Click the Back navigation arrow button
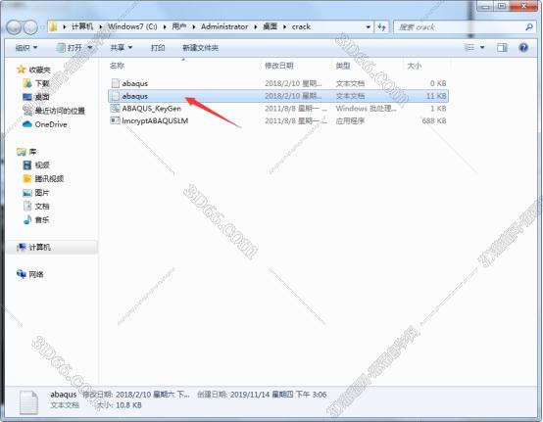The image size is (543, 422). click(14, 27)
